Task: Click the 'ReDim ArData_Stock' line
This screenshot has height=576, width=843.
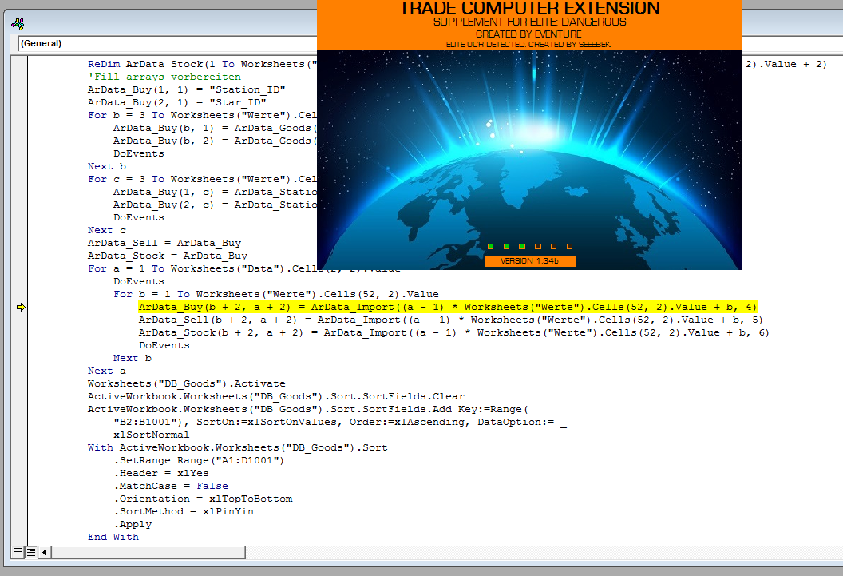Action: click(x=202, y=64)
